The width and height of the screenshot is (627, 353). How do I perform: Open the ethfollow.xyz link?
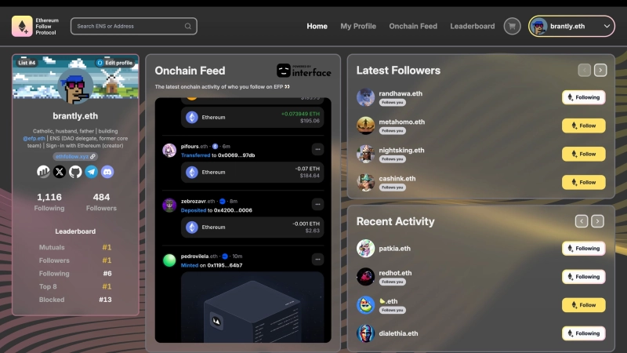[x=75, y=156]
